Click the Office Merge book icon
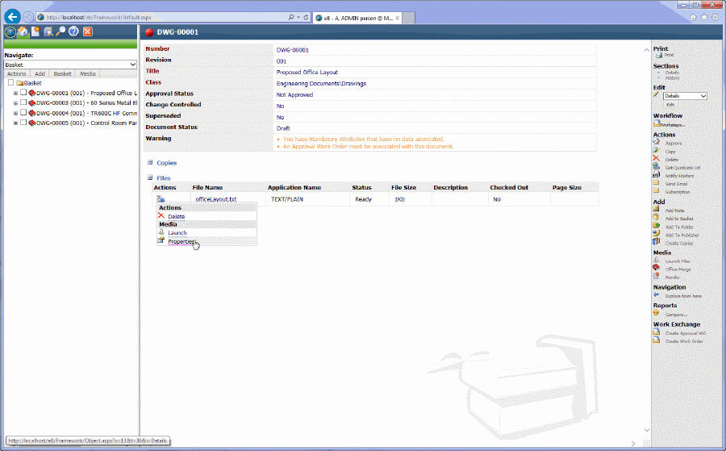 656,268
